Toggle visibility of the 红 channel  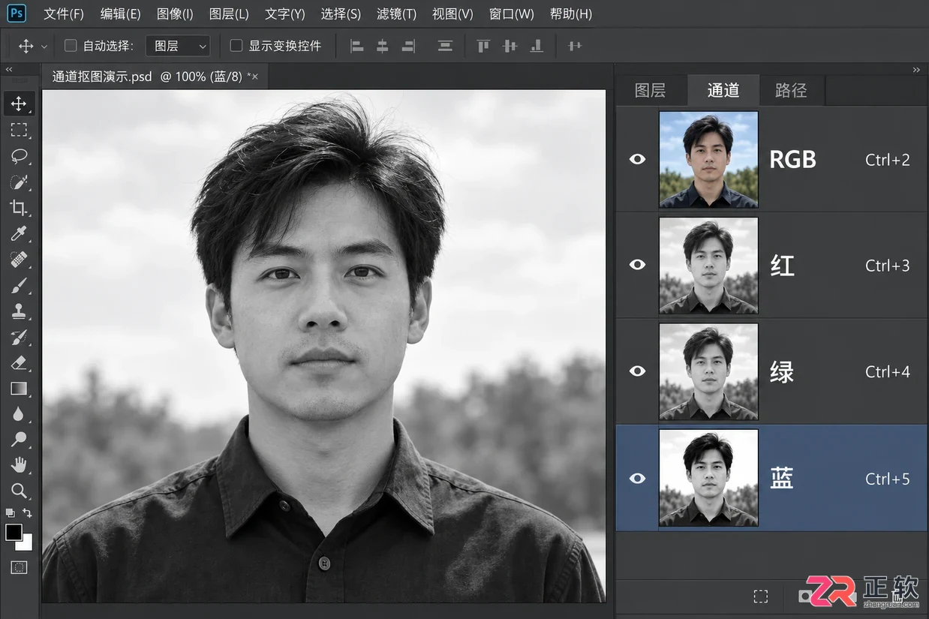(x=637, y=265)
